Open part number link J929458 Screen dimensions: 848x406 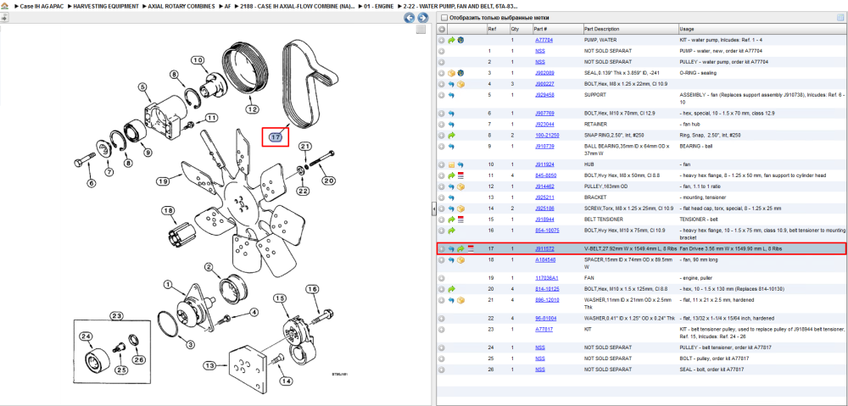click(544, 95)
